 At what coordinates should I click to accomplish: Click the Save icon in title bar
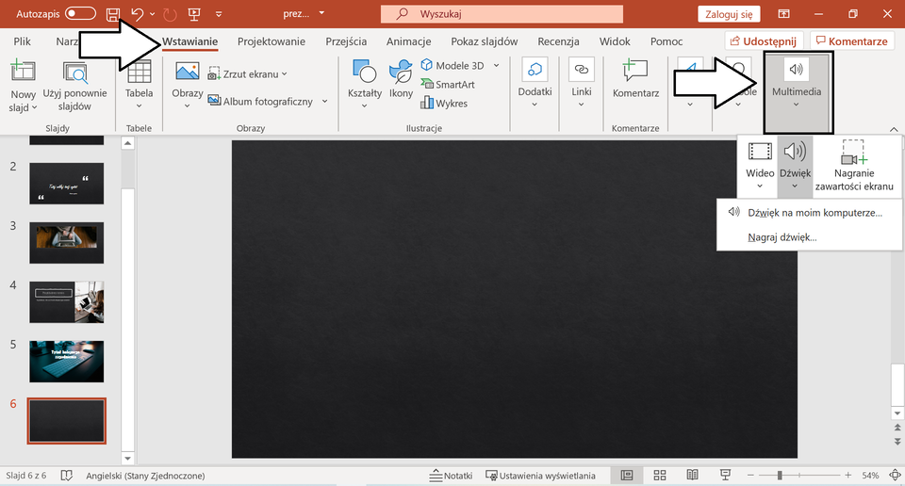(x=113, y=14)
